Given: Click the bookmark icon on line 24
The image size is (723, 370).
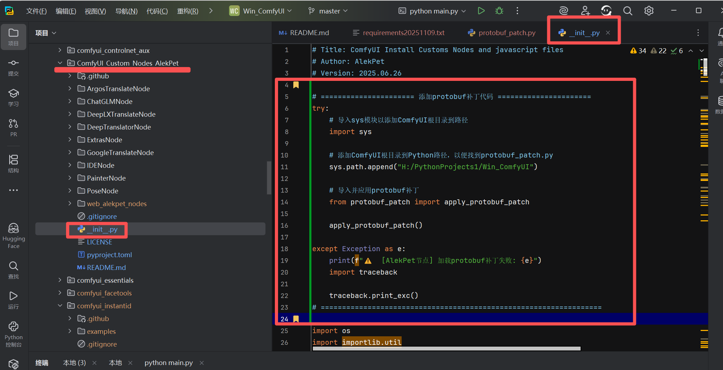Looking at the screenshot, I should [296, 319].
